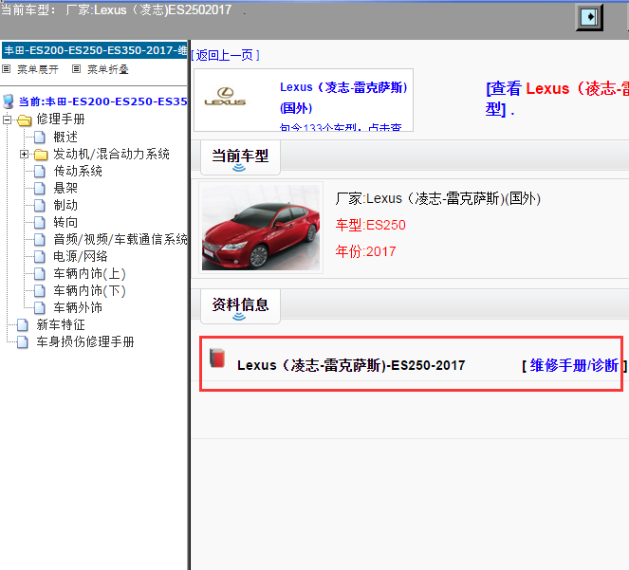Click 菜单折叠 to collapse all menus

108,69
